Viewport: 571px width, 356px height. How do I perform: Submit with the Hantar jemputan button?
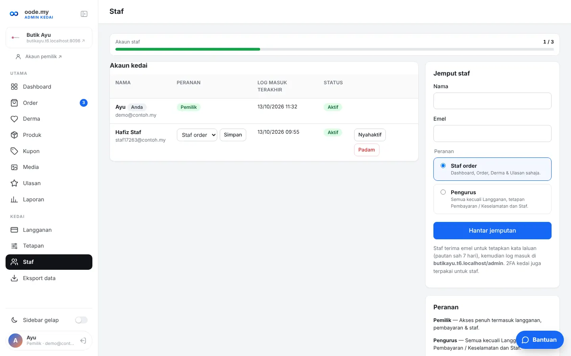click(x=492, y=231)
